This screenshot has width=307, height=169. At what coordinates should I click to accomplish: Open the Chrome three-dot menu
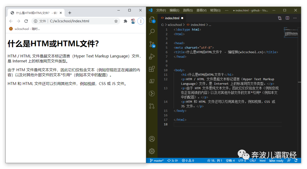(141, 21)
